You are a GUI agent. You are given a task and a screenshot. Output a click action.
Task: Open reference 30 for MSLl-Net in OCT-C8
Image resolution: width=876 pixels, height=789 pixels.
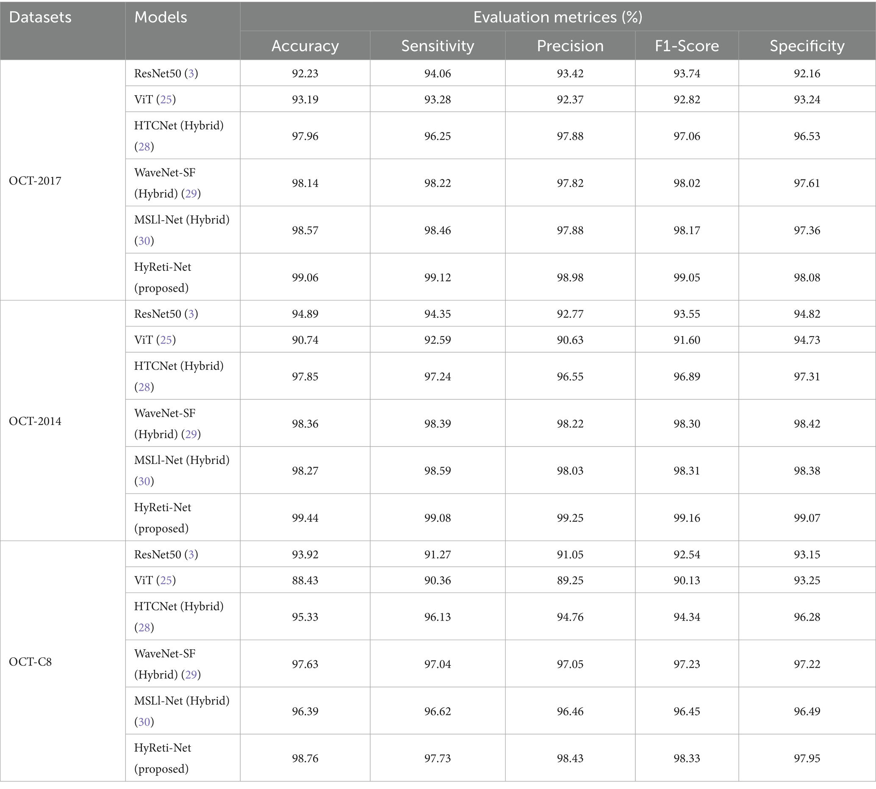pyautogui.click(x=144, y=721)
